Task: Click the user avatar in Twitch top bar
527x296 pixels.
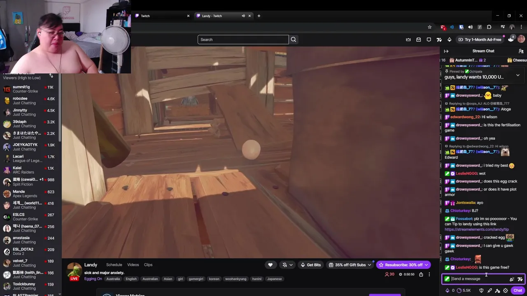Action: pos(521,39)
